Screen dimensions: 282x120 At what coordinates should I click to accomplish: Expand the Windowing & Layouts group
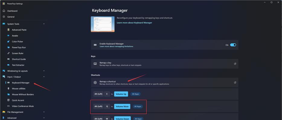click(x=44, y=71)
